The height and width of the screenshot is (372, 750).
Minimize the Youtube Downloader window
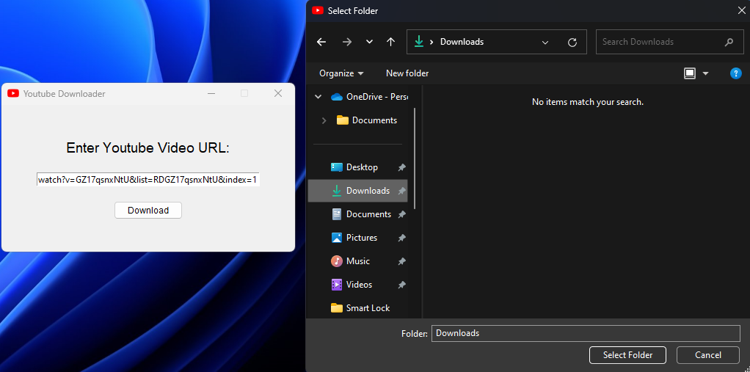click(211, 94)
